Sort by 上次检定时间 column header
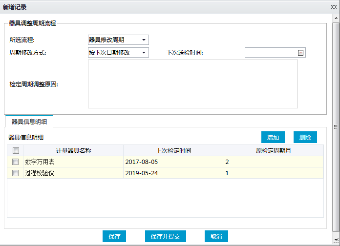The height and width of the screenshot is (246, 340). point(173,151)
